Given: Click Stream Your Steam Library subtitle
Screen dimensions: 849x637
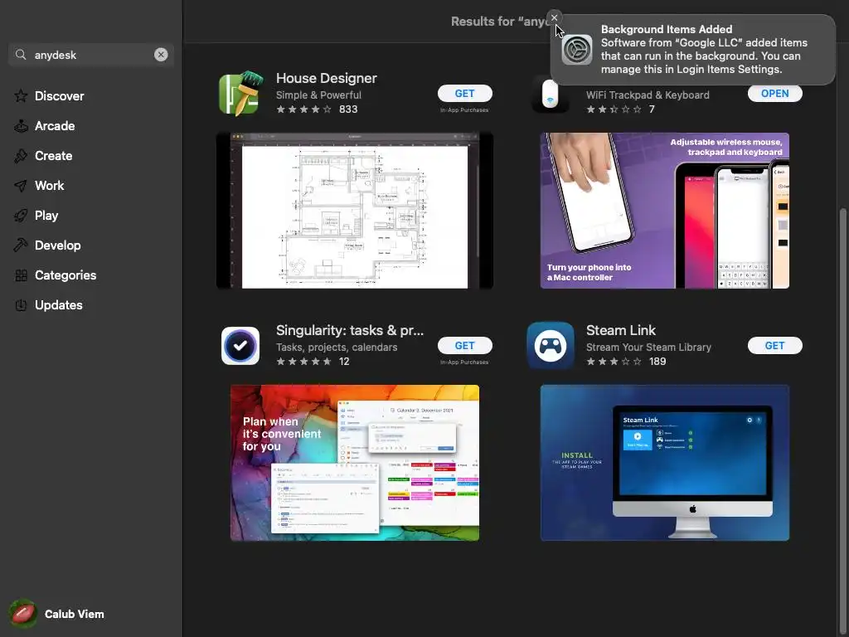Looking at the screenshot, I should pyautogui.click(x=648, y=348).
